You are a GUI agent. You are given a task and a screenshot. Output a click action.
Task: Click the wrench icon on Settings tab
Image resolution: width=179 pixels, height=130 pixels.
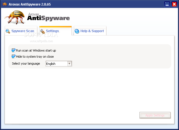tap(43, 31)
